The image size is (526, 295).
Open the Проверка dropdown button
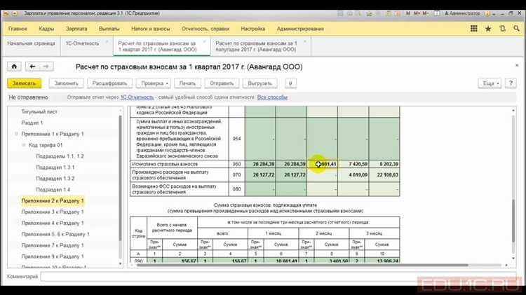[x=154, y=83]
